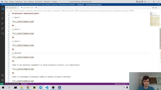Open the Explorer view in the activity bar
Viewport: 161px width, 90px height.
click(3, 8)
